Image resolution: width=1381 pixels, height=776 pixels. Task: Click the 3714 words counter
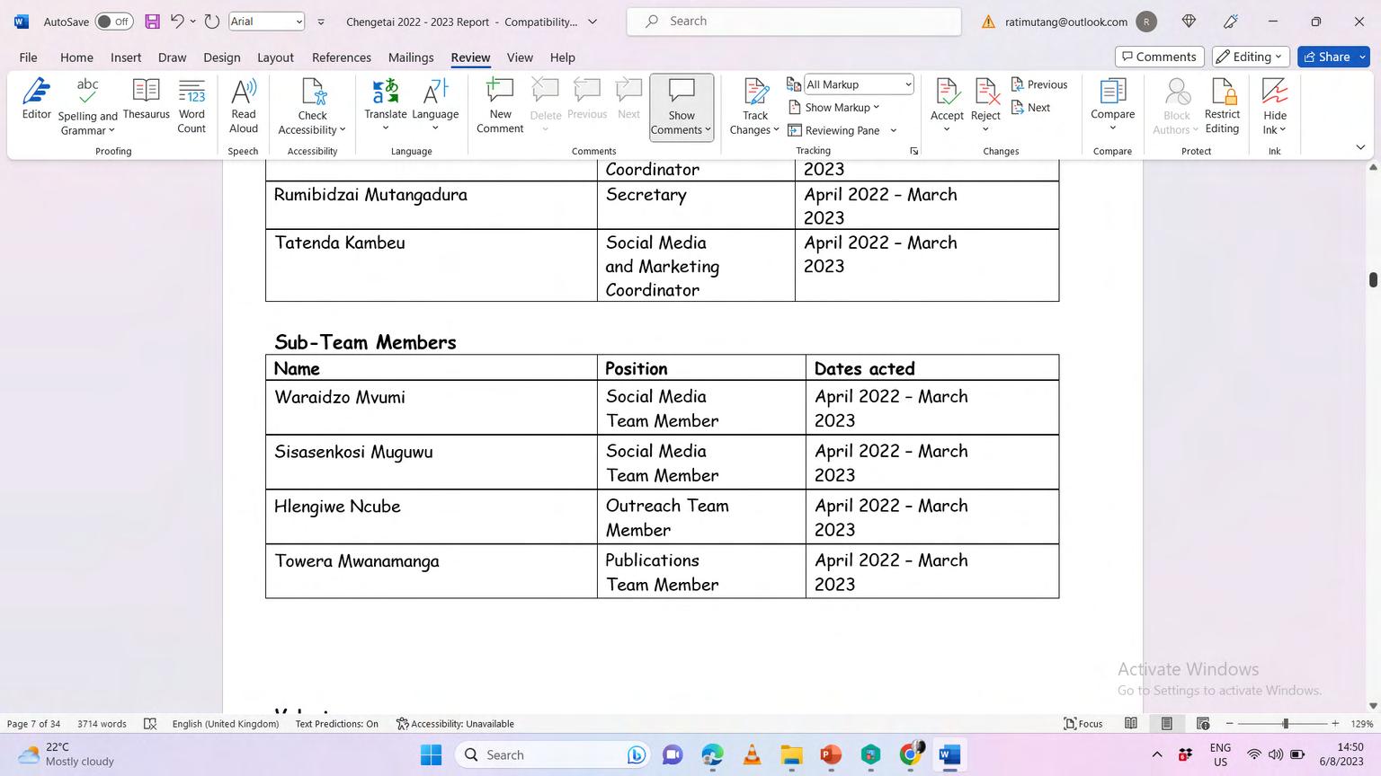click(102, 724)
